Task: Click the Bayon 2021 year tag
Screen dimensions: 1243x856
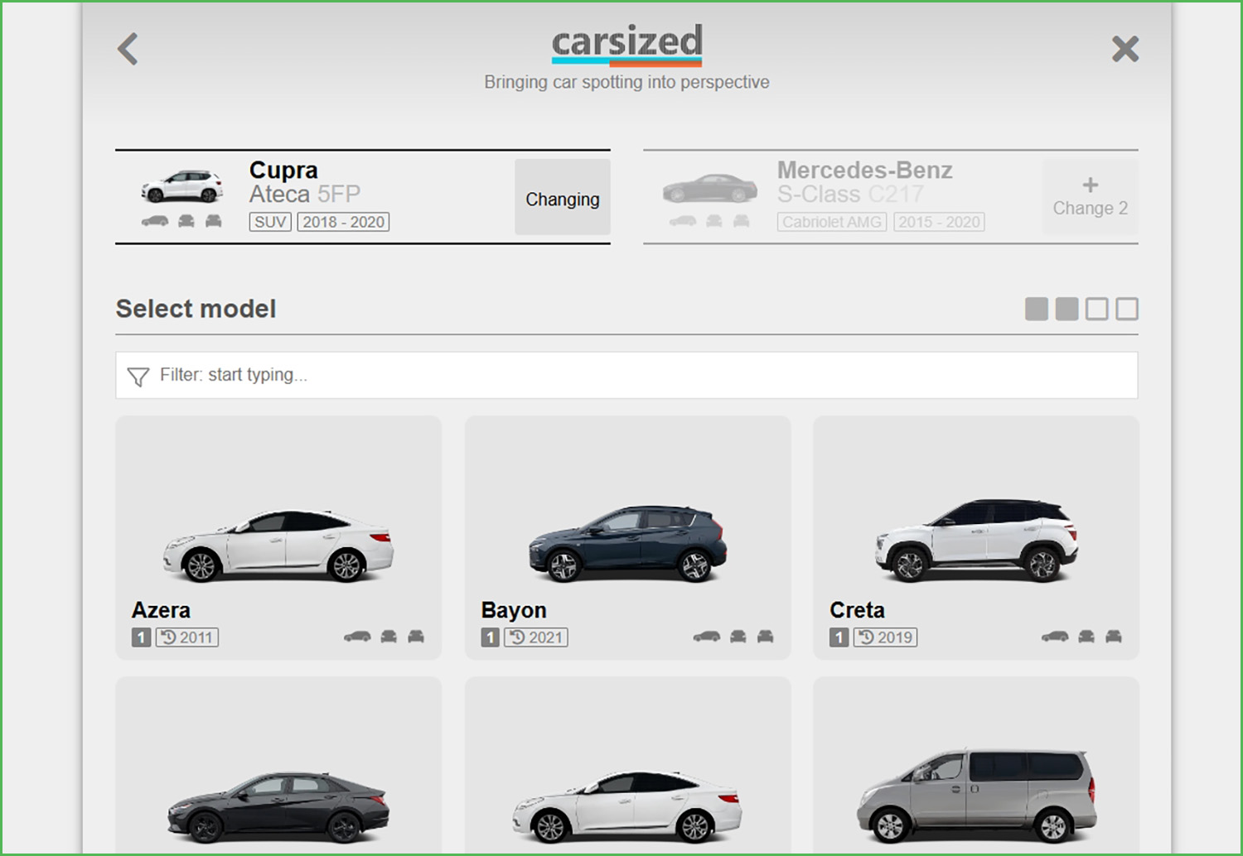Action: 537,637
